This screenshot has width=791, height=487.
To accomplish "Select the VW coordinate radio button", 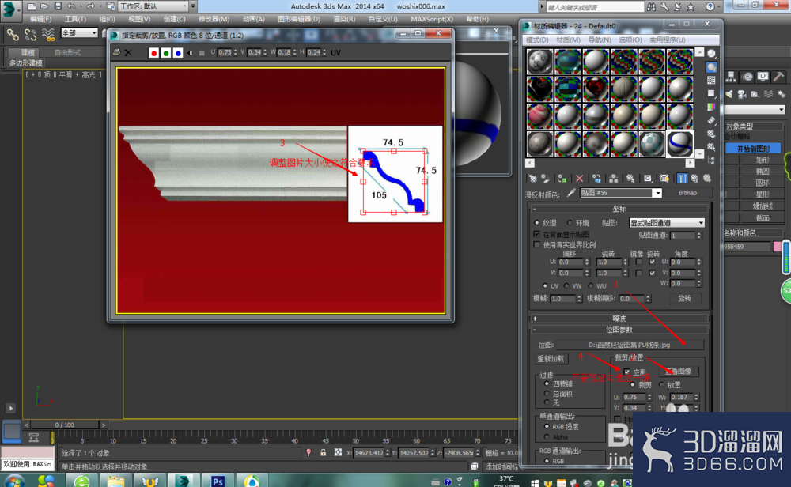I will 567,286.
